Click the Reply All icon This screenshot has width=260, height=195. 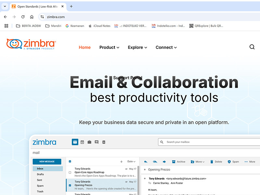pos(155,162)
